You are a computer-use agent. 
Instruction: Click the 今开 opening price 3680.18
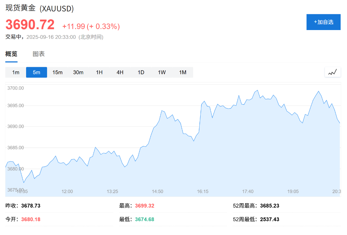(30, 219)
